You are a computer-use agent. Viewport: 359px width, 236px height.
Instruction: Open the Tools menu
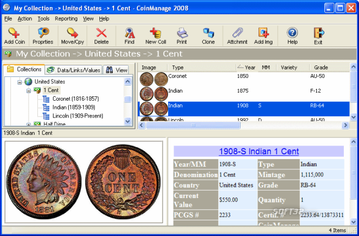(43, 19)
